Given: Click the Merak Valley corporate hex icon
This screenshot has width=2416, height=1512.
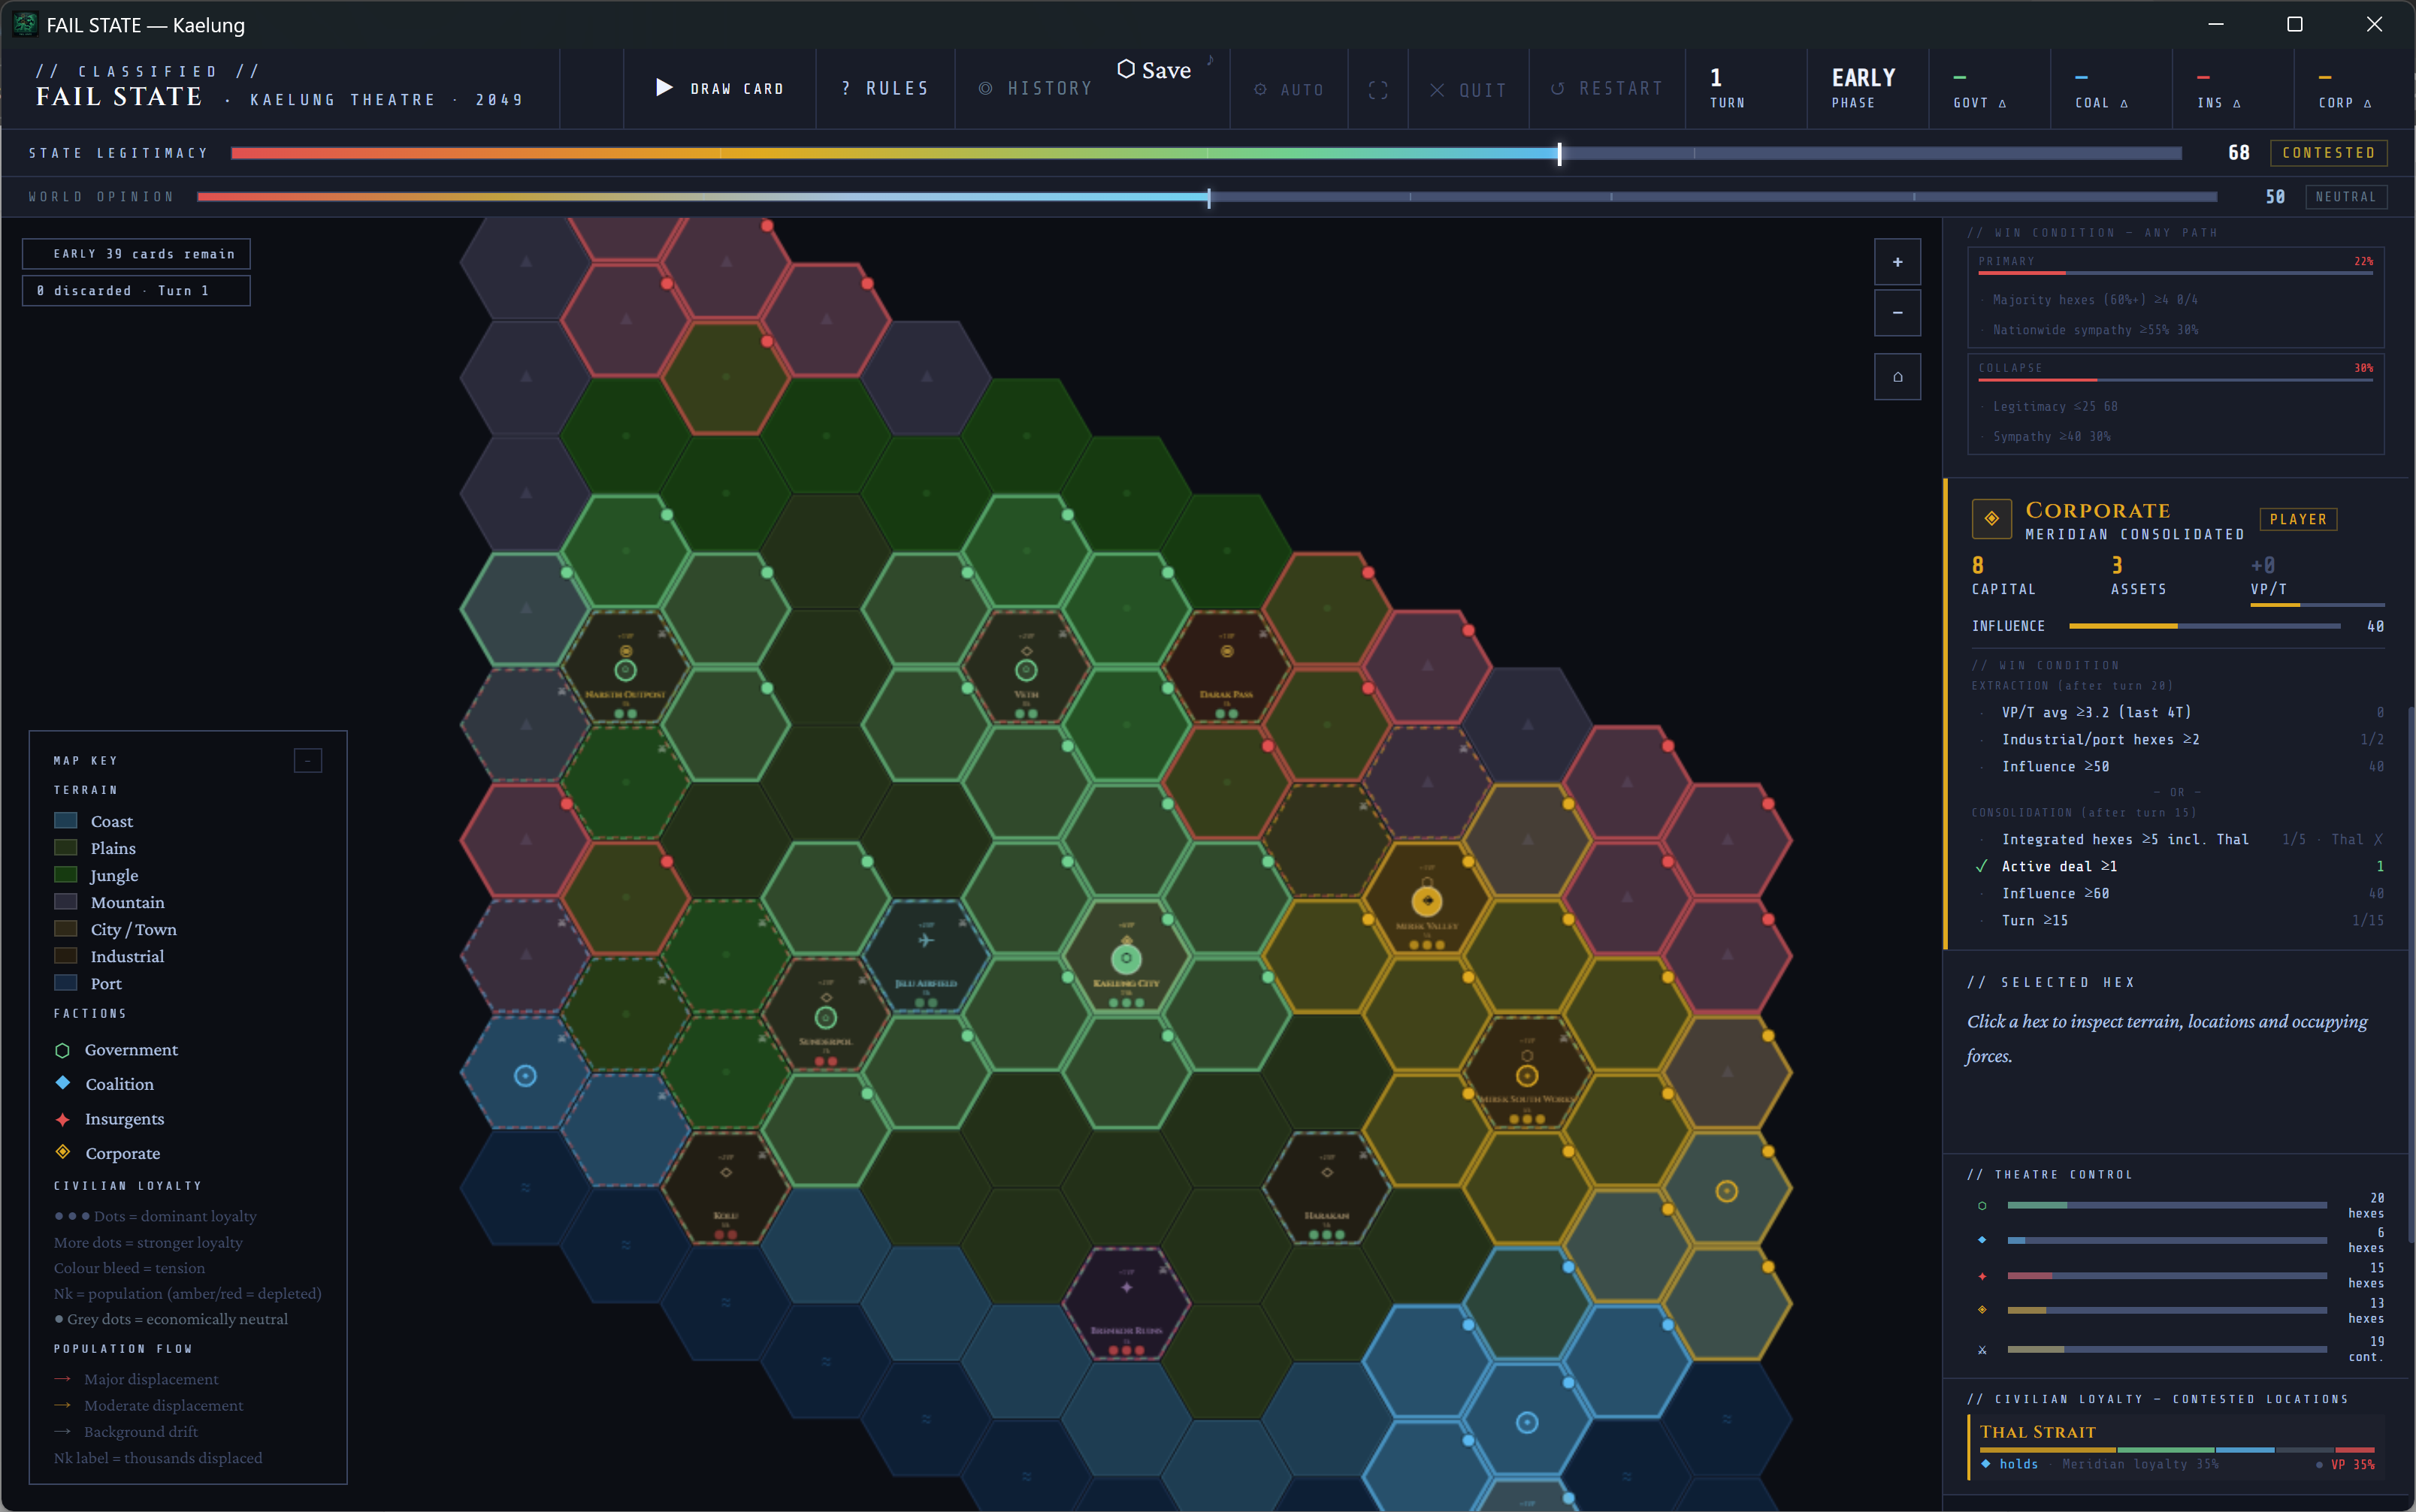Looking at the screenshot, I should [x=1426, y=901].
